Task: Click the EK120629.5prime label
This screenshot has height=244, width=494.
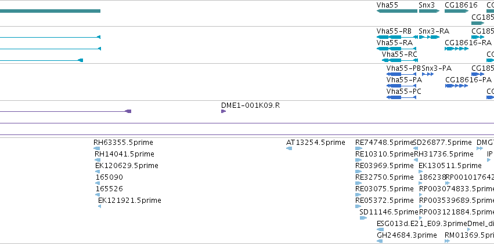Action: pos(127,166)
